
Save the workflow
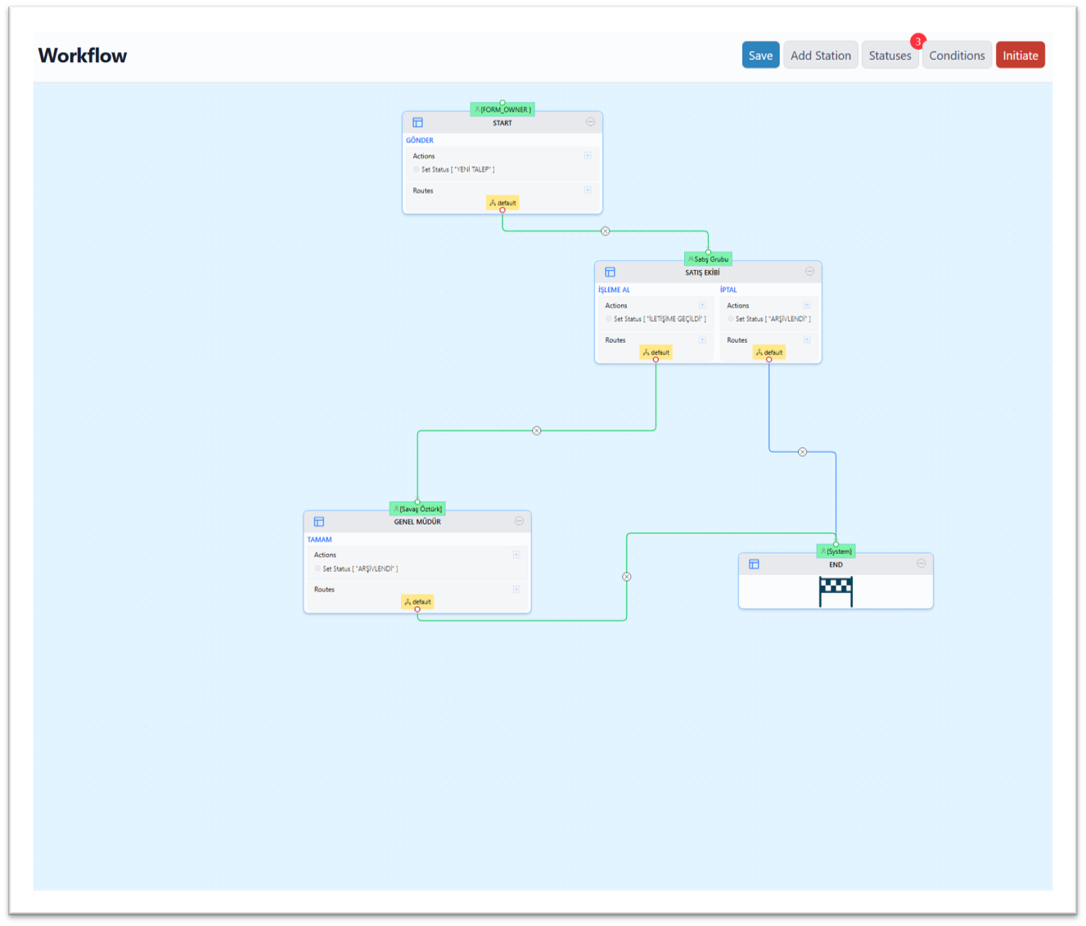(x=760, y=56)
